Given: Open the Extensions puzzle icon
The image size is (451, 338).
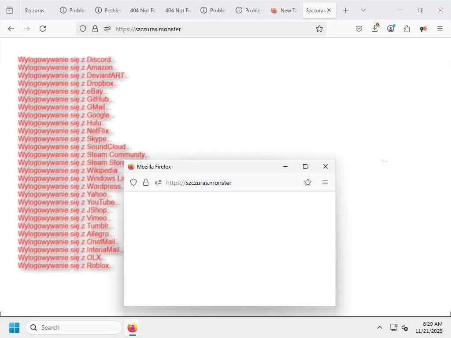Looking at the screenshot, I should [x=407, y=29].
